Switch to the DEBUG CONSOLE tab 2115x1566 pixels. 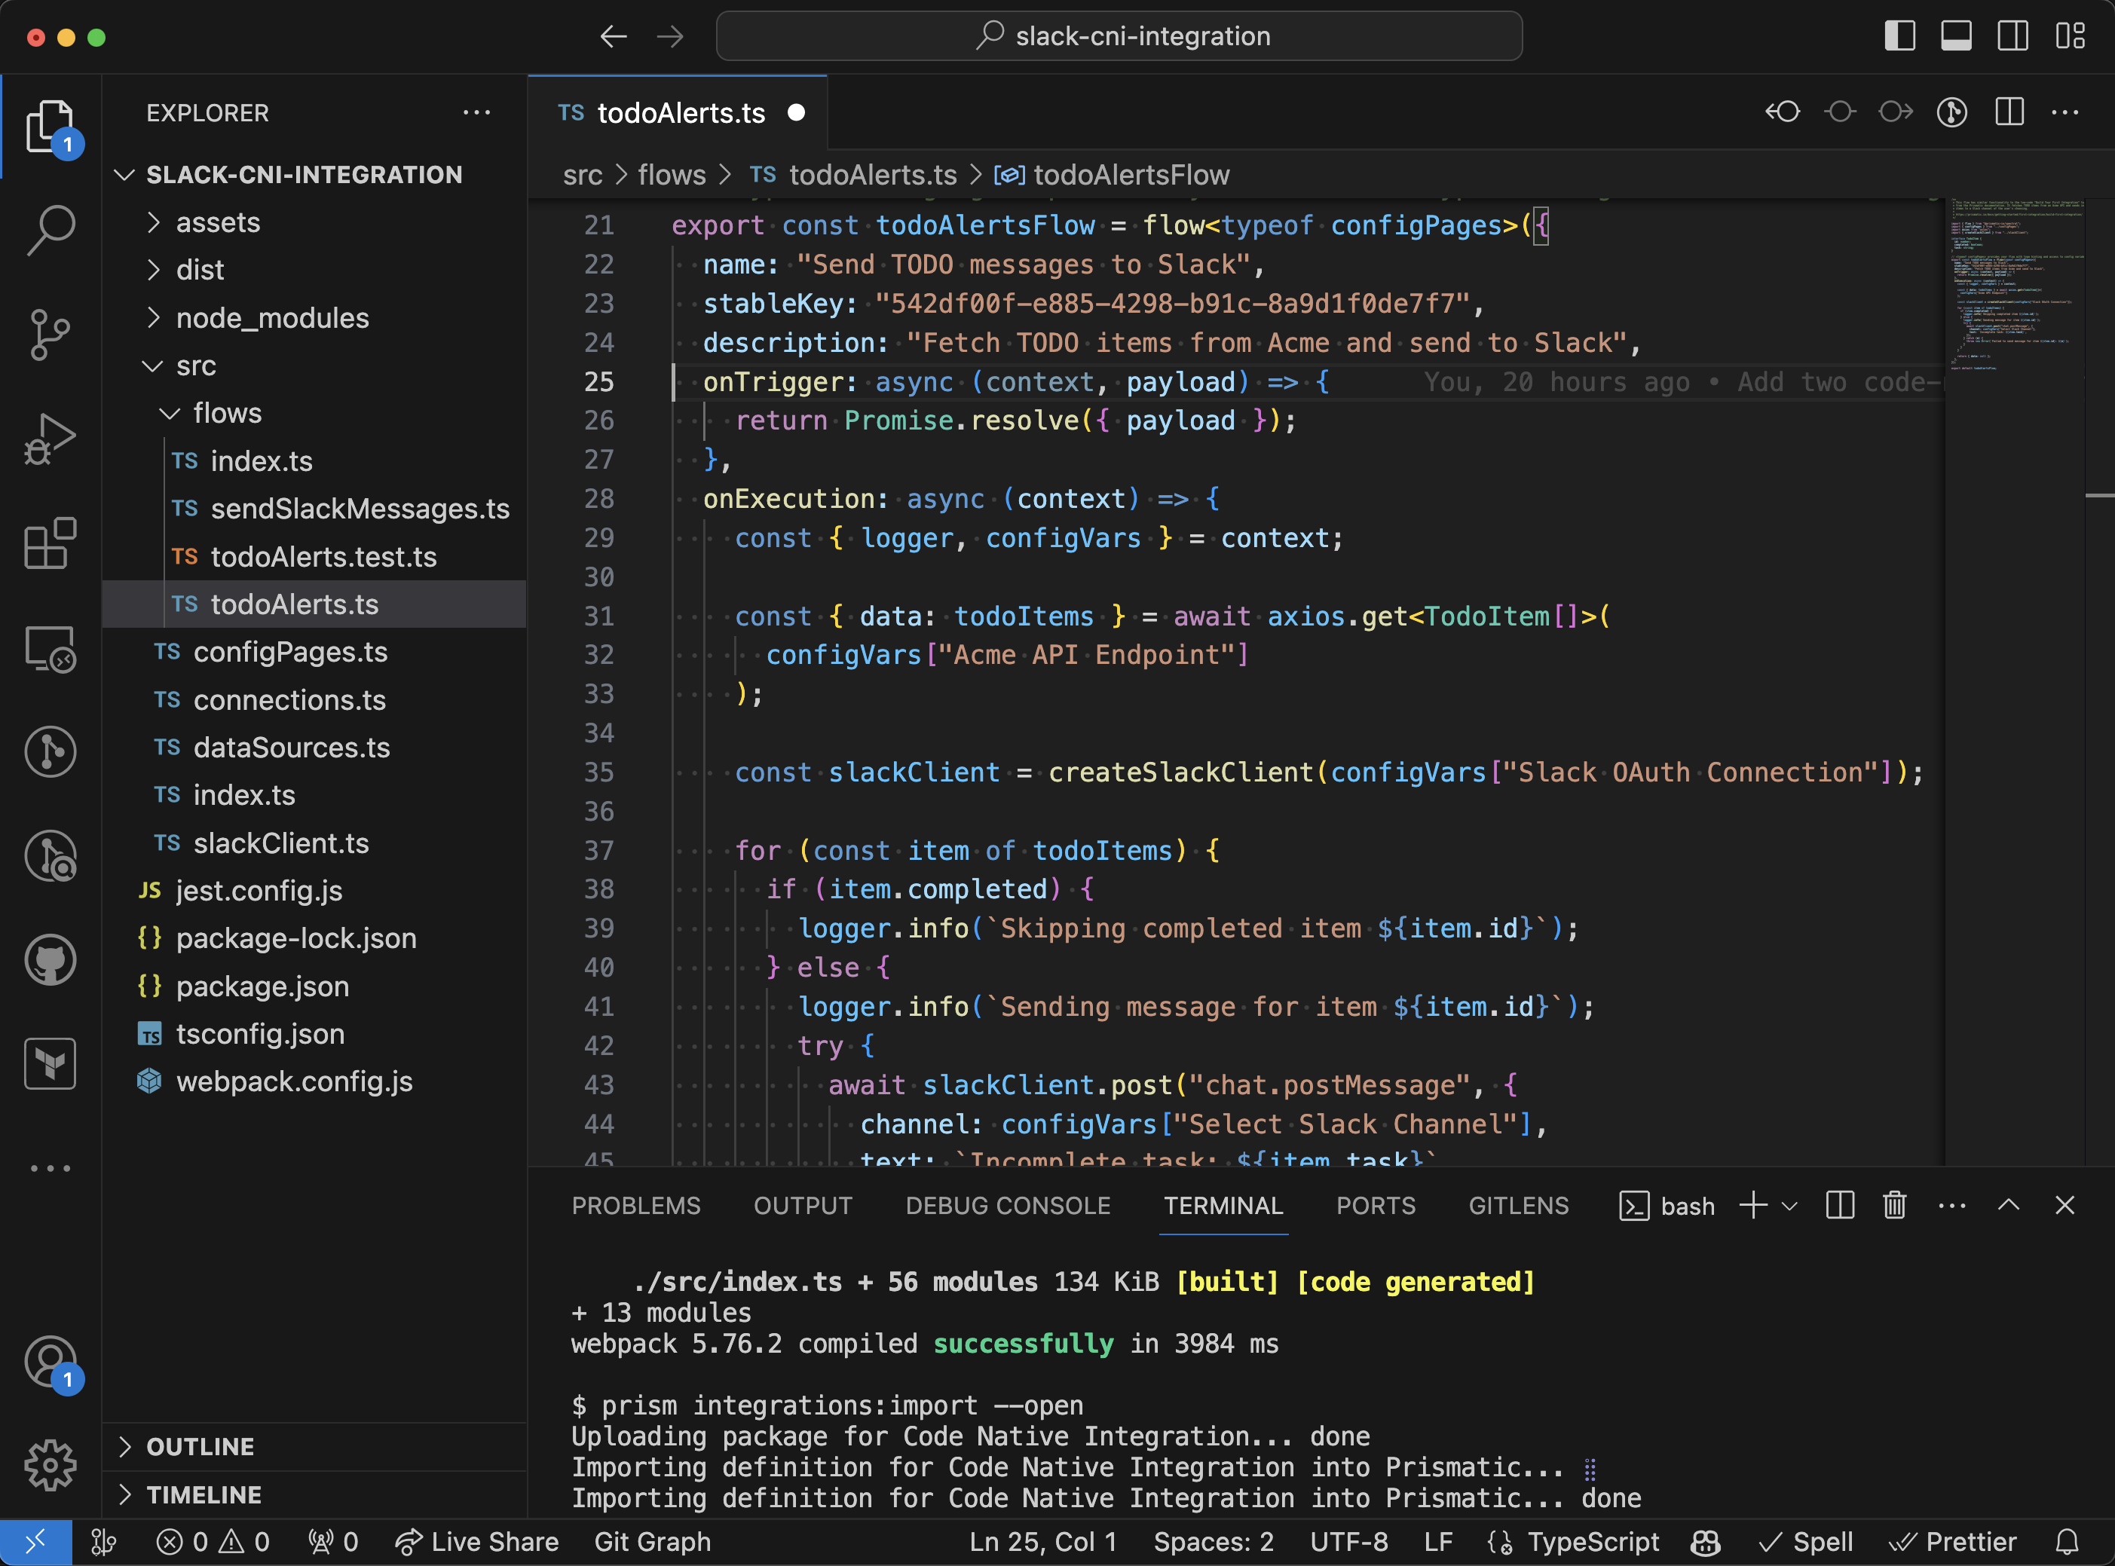pos(1008,1206)
